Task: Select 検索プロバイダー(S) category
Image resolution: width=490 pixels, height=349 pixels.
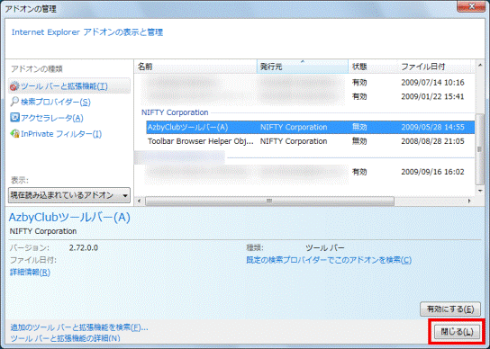Action: (56, 102)
